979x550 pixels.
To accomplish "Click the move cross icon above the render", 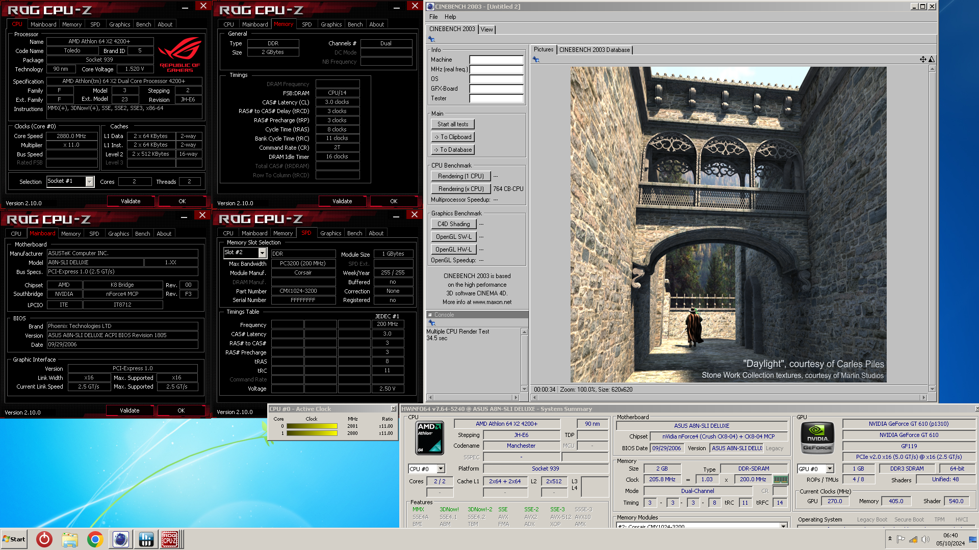I will tap(923, 60).
